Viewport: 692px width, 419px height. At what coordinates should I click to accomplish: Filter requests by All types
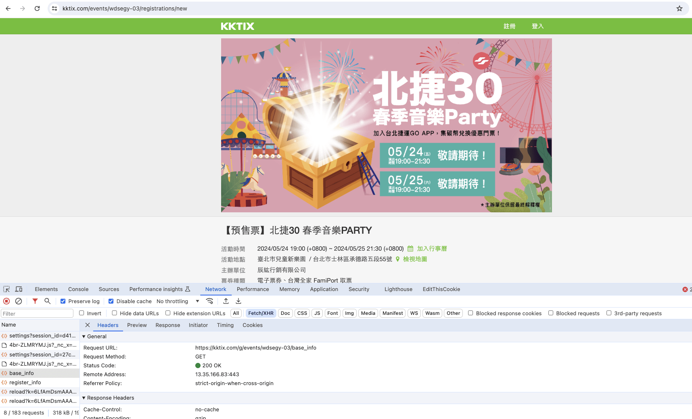click(x=236, y=313)
